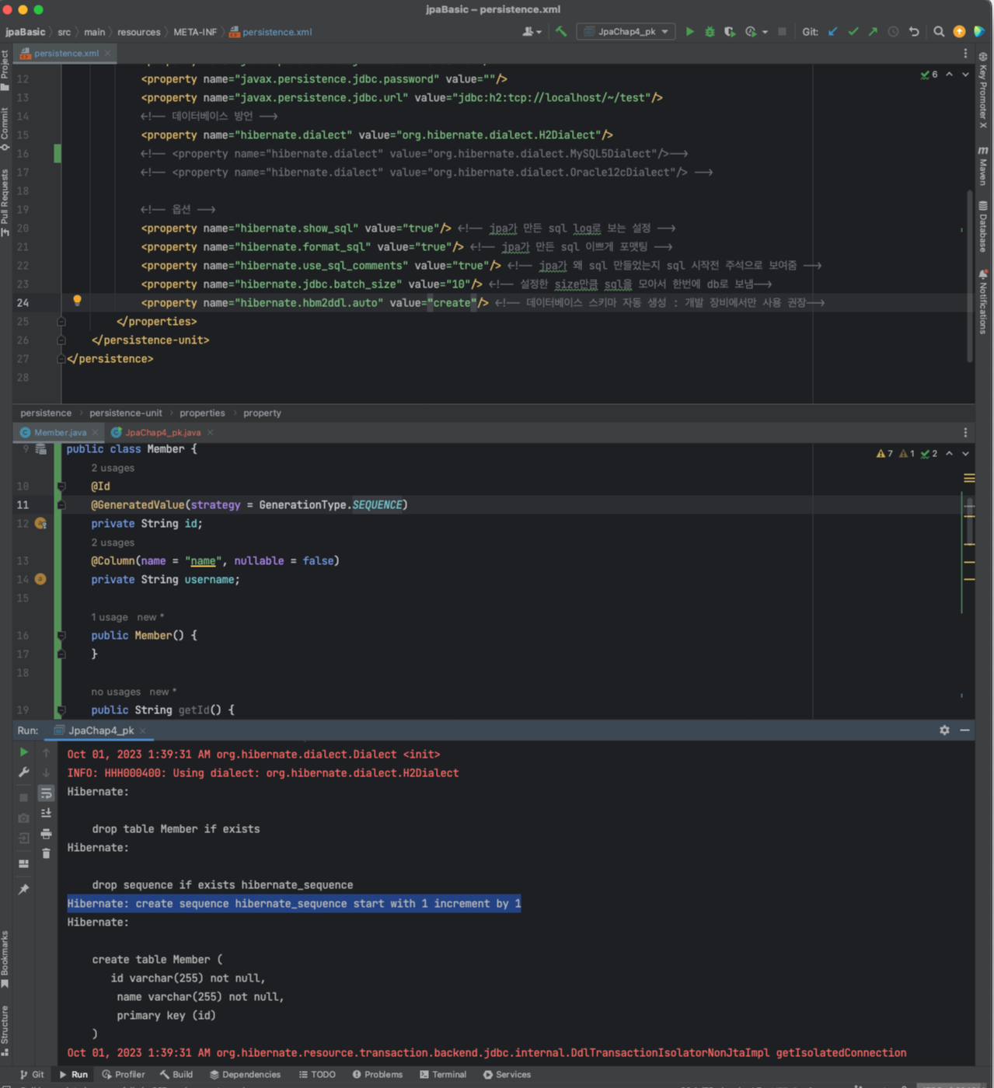Screen dimensions: 994x1088
Task: Go to next highlighted problem in Member.java
Action: tap(965, 454)
